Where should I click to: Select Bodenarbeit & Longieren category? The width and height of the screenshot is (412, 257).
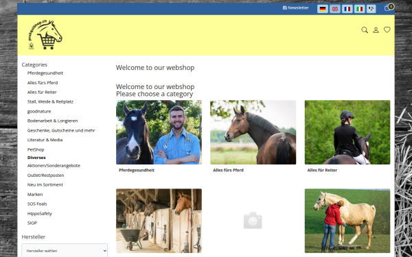[53, 121]
